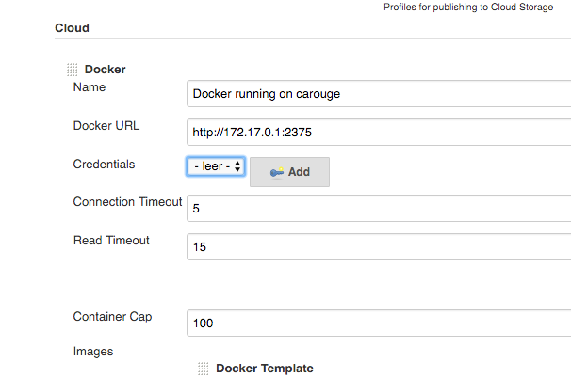The width and height of the screenshot is (571, 377).
Task: Click the Cloud section heading
Action: (72, 28)
